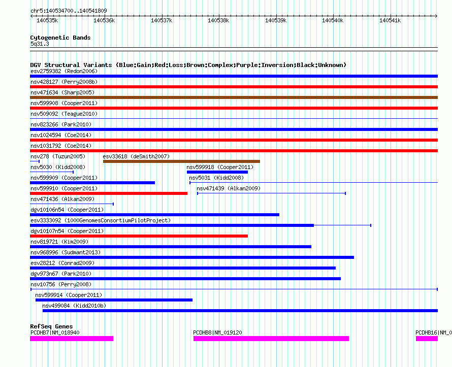The image size is (452, 367).
Task: Click the 140541k ruler tick label
Action: pyautogui.click(x=390, y=20)
